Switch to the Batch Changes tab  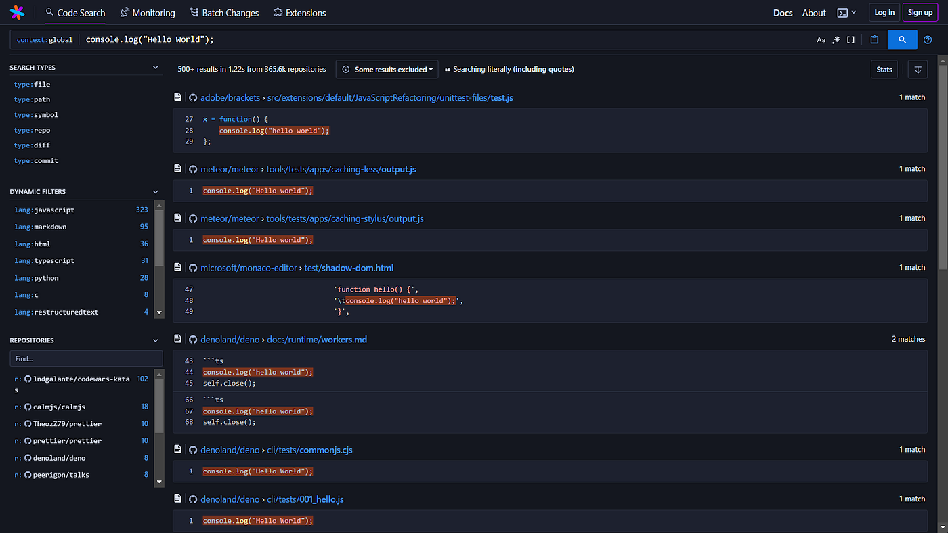pyautogui.click(x=224, y=12)
